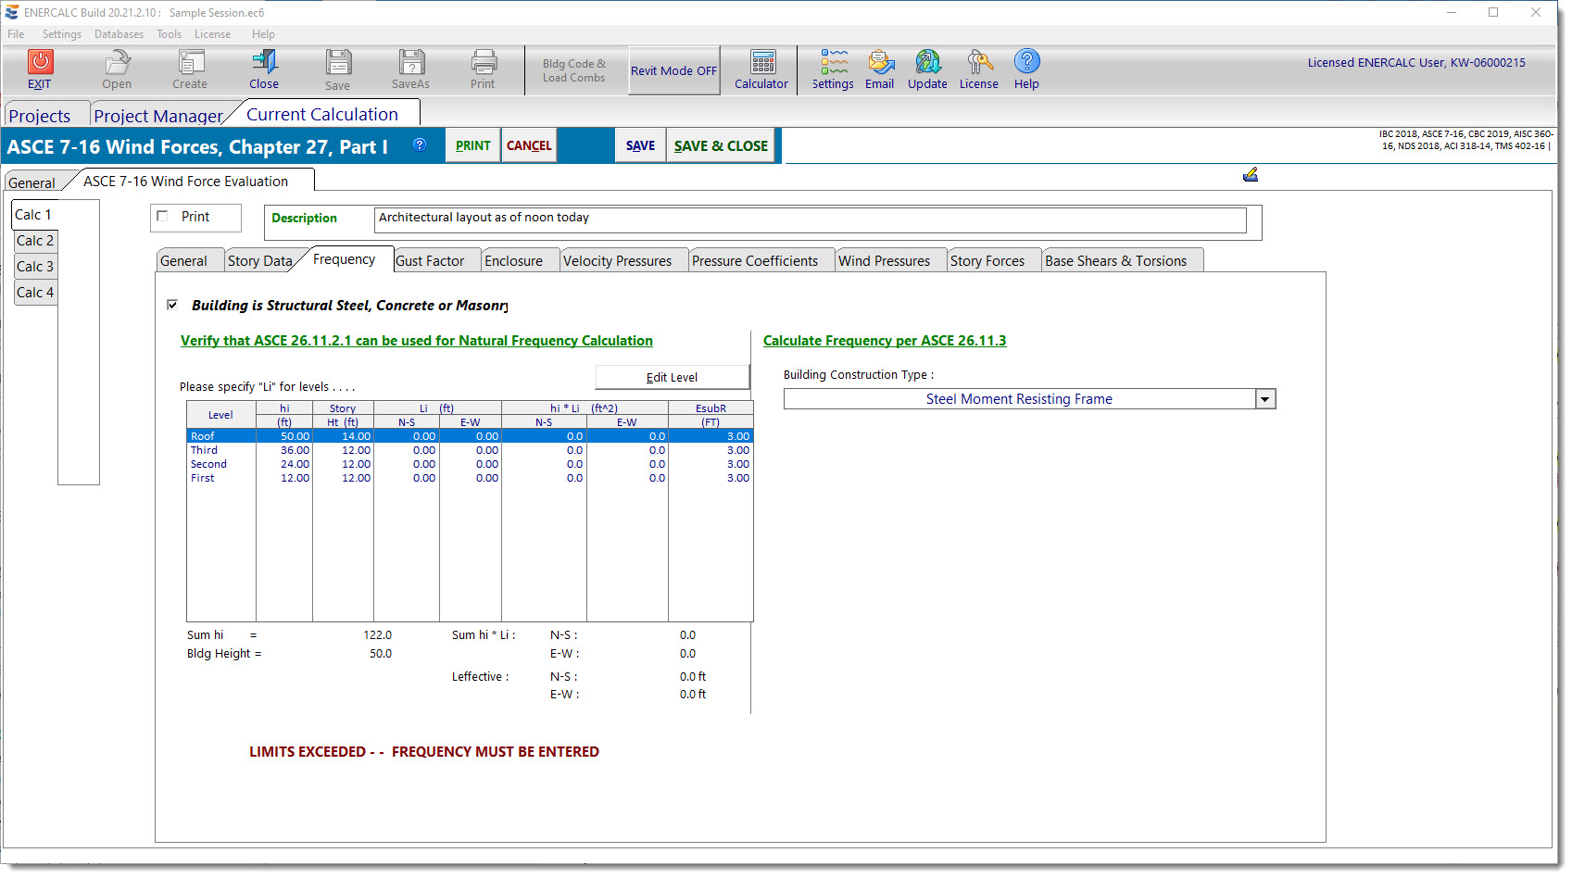
Task: Click the red EXIT power icon
Action: pos(40,63)
